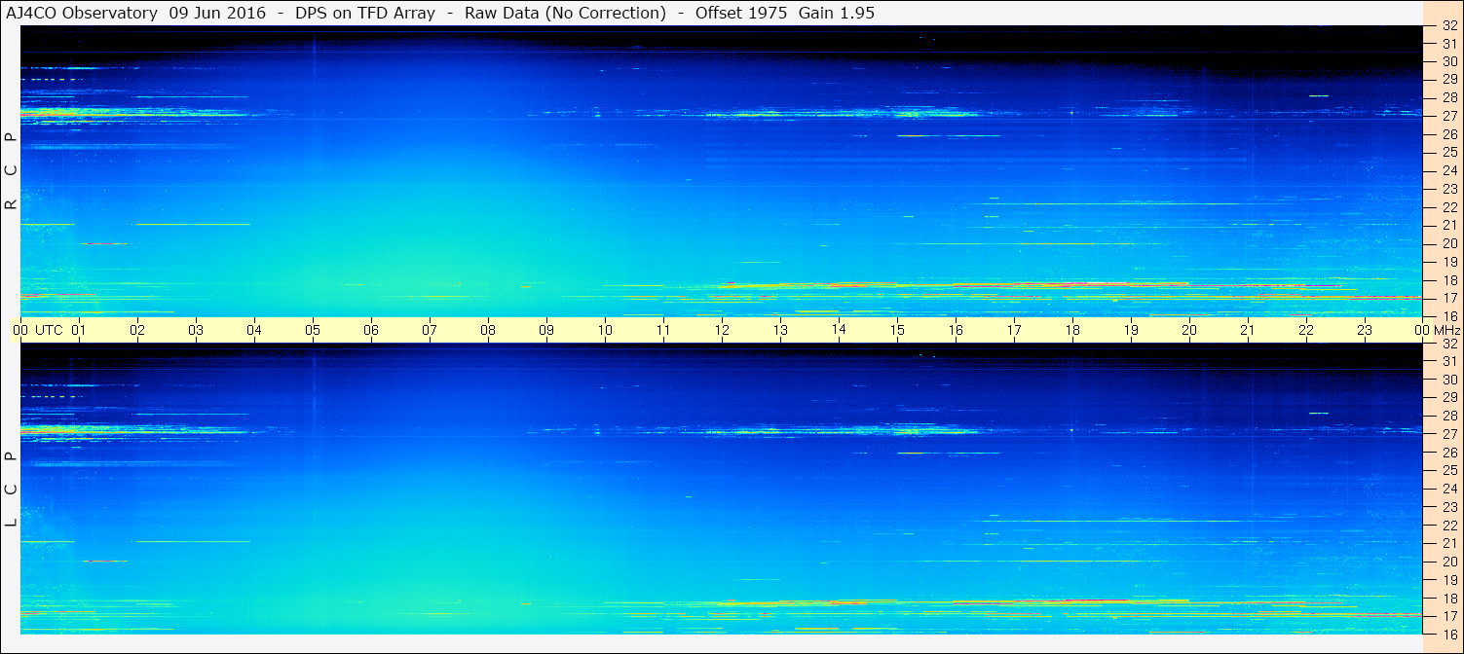This screenshot has height=654, width=1464.
Task: Select the LCP vertical panel label
Action: [x=11, y=490]
